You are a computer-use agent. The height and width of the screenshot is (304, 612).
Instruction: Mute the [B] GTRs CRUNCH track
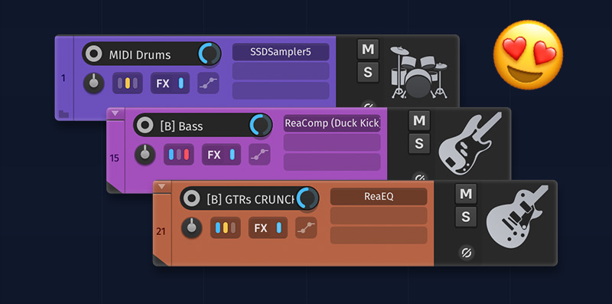coord(466,194)
